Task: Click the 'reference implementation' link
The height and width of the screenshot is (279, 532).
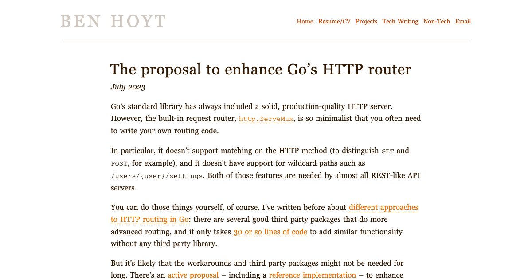Action: click(x=312, y=275)
